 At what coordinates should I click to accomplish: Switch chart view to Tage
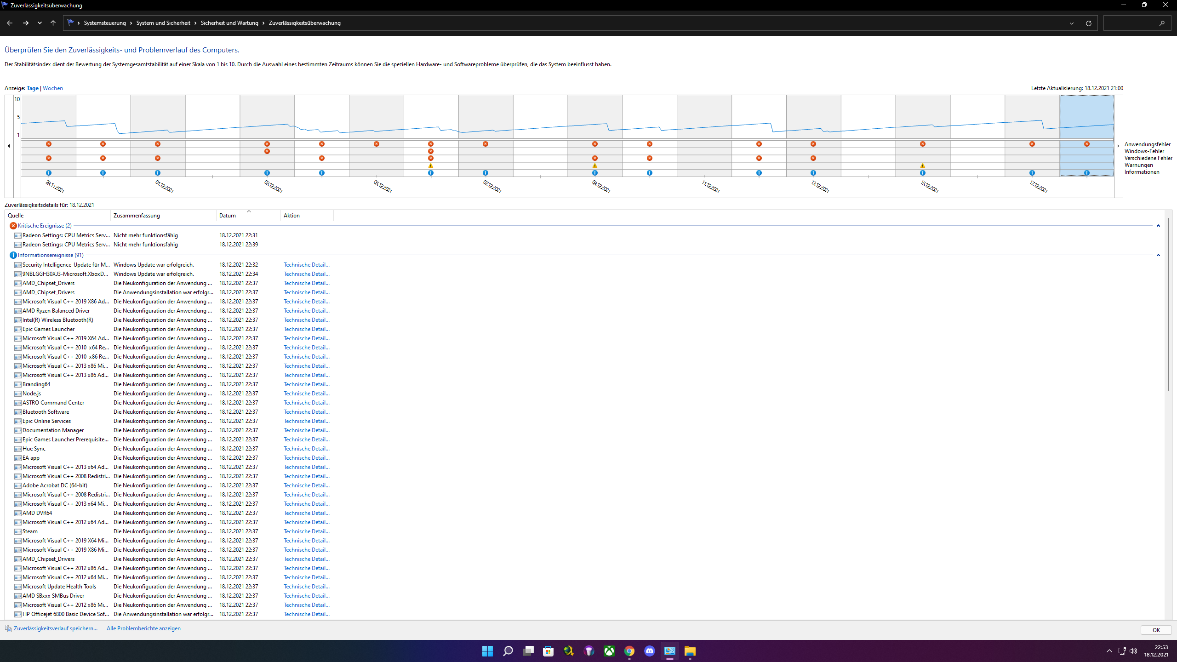pyautogui.click(x=33, y=88)
